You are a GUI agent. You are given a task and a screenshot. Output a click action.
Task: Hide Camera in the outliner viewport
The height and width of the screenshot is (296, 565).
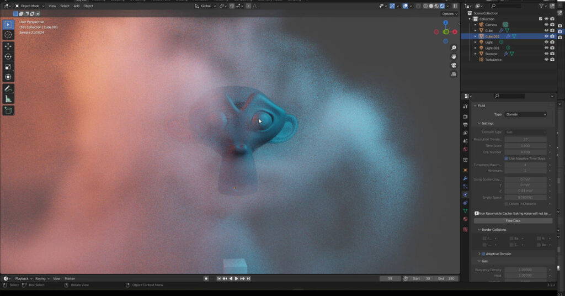[x=546, y=25]
